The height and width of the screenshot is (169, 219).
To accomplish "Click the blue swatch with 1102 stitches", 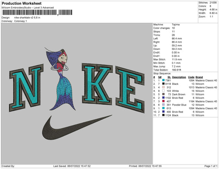I will (164, 98).
